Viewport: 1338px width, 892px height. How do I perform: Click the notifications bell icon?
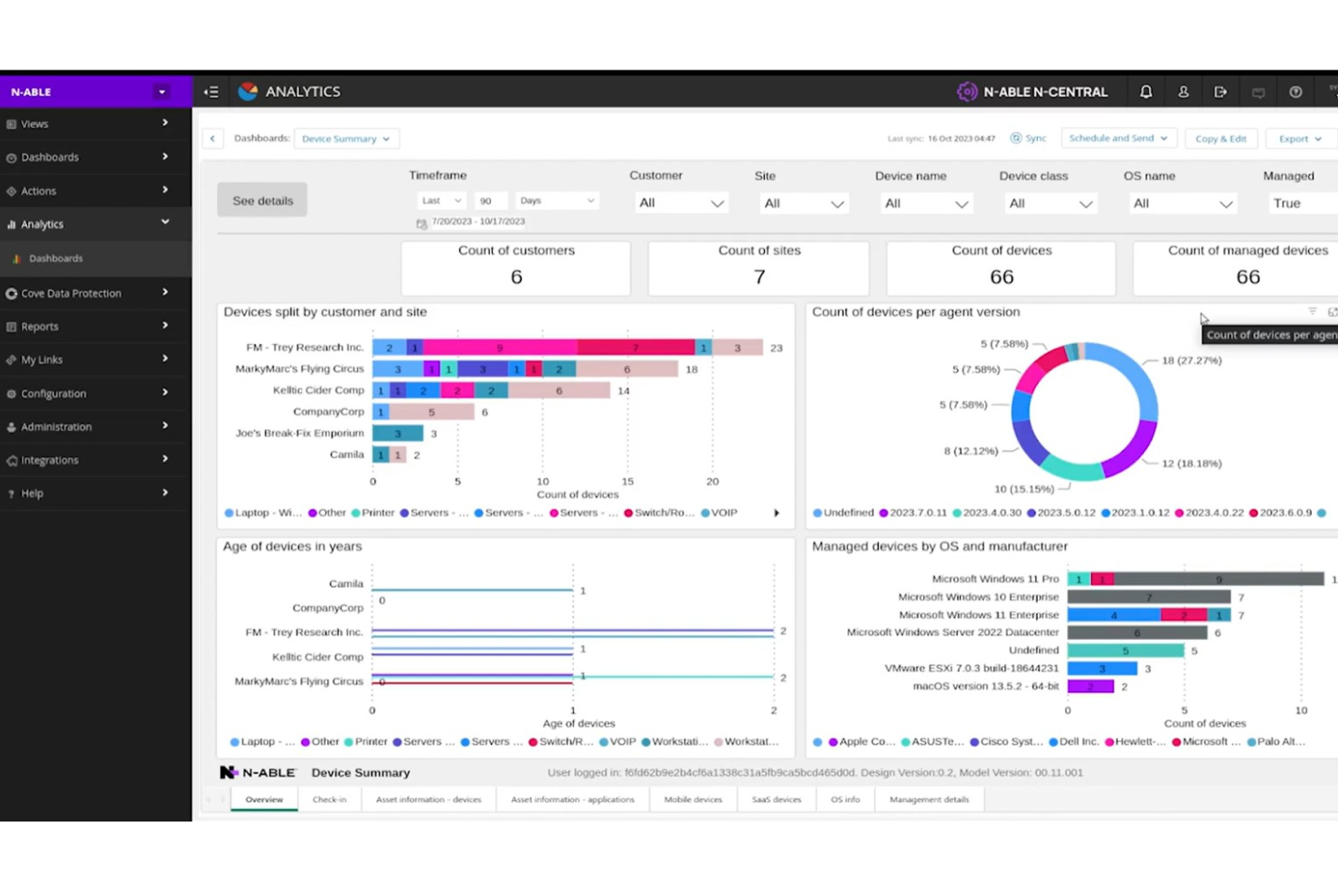tap(1145, 92)
